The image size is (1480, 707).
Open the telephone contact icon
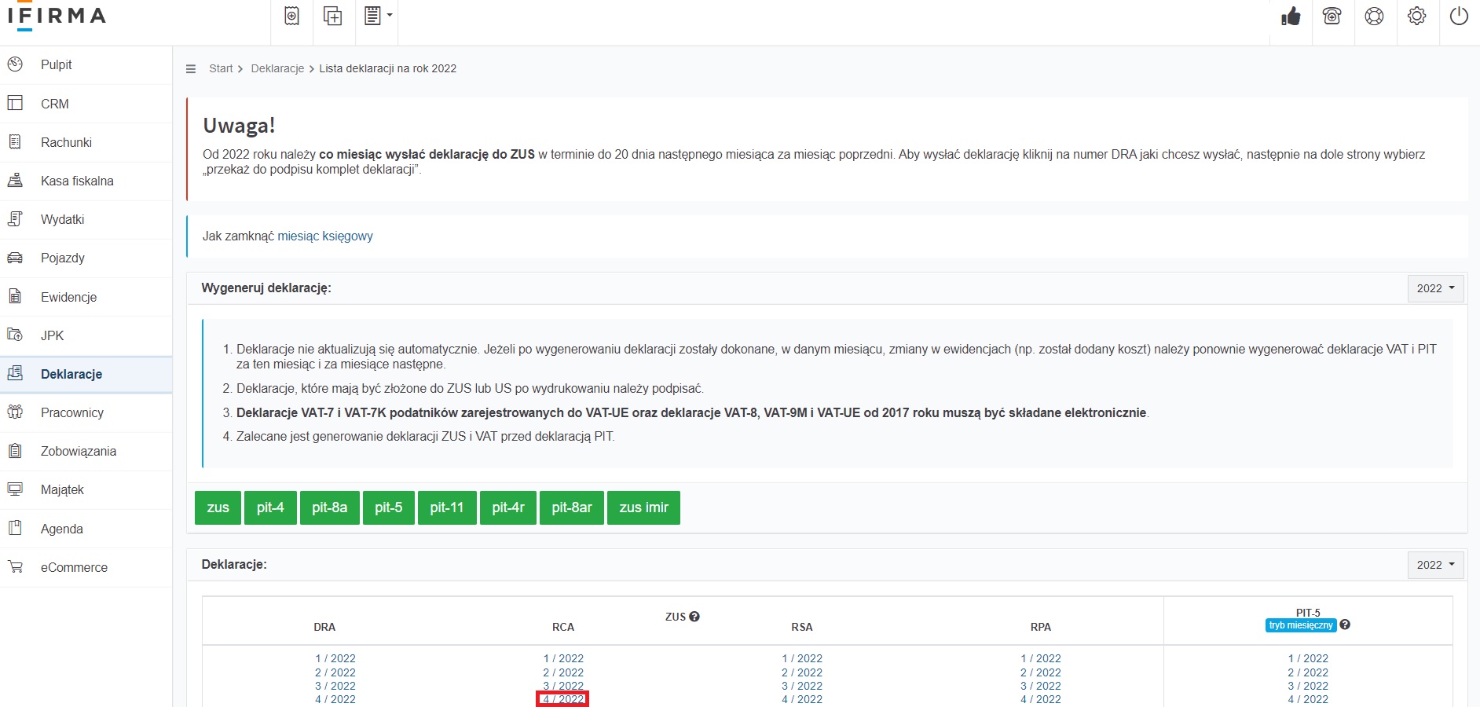pos(1332,16)
